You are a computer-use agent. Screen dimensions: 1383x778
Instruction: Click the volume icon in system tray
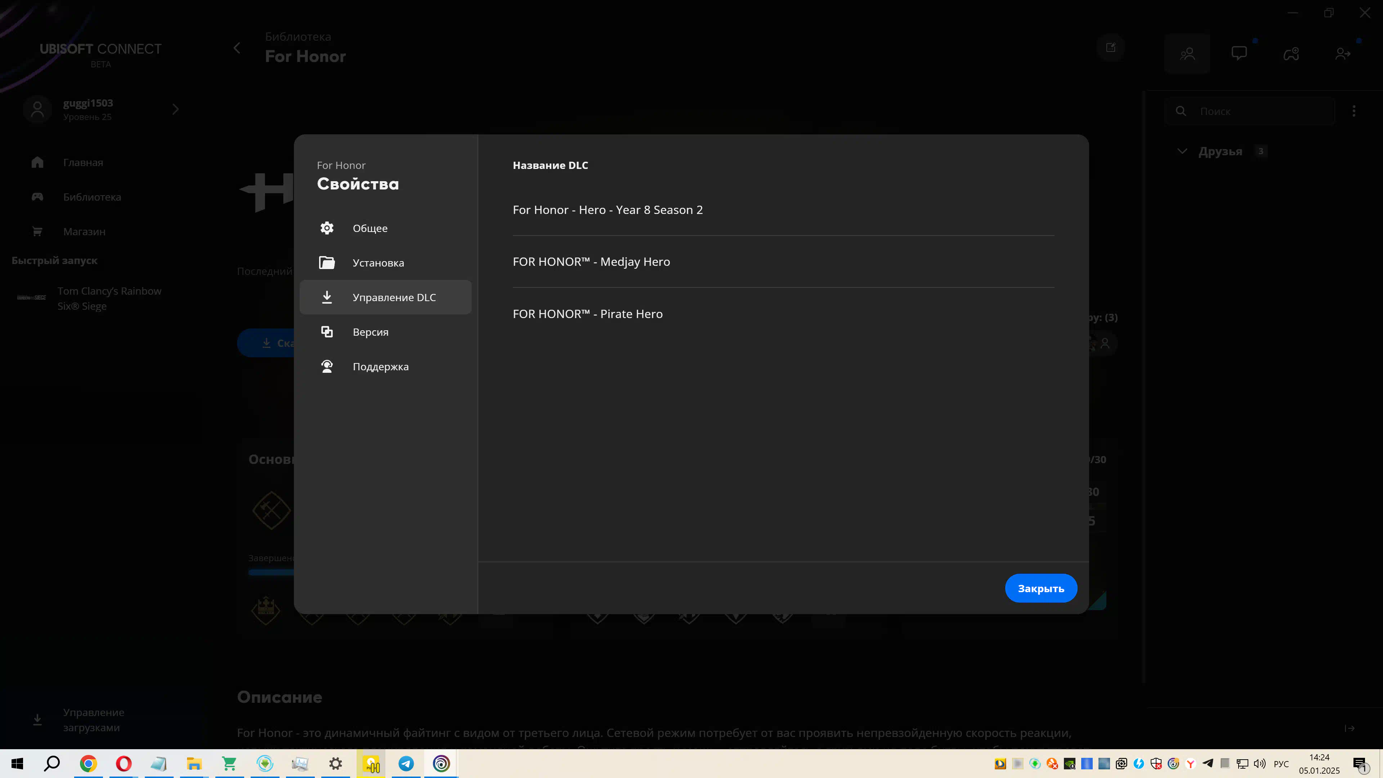(1259, 764)
